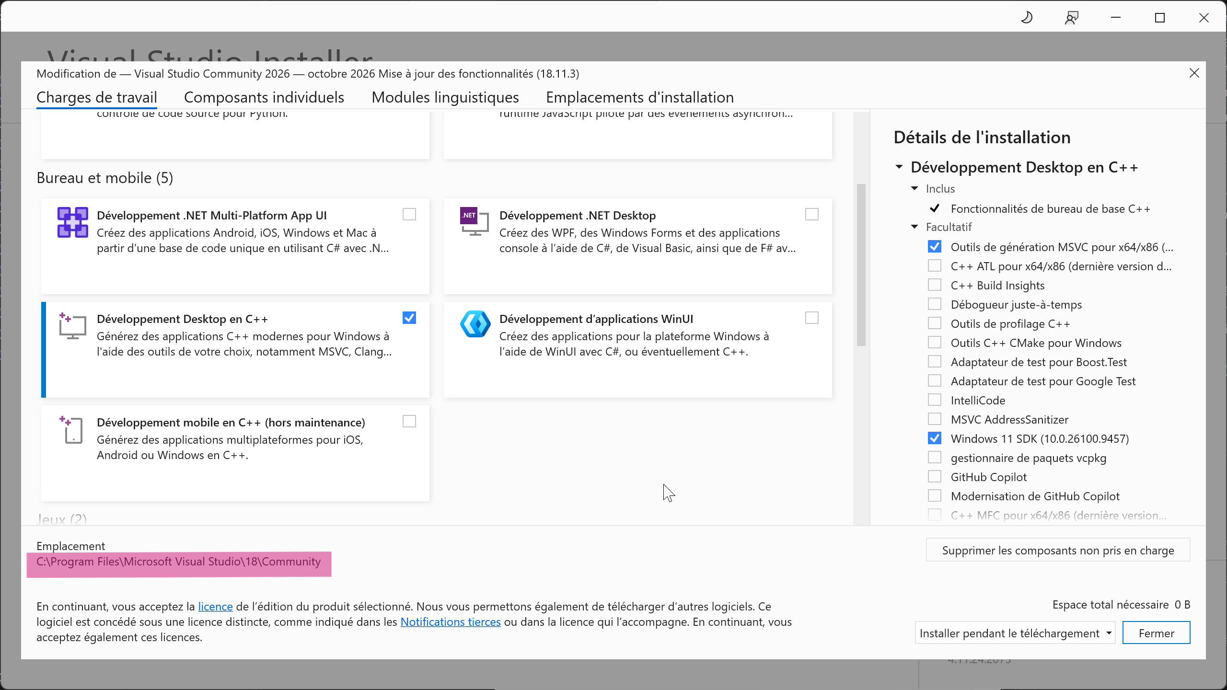Switch to Emplacements d'installation tab
1227x690 pixels.
coord(640,97)
